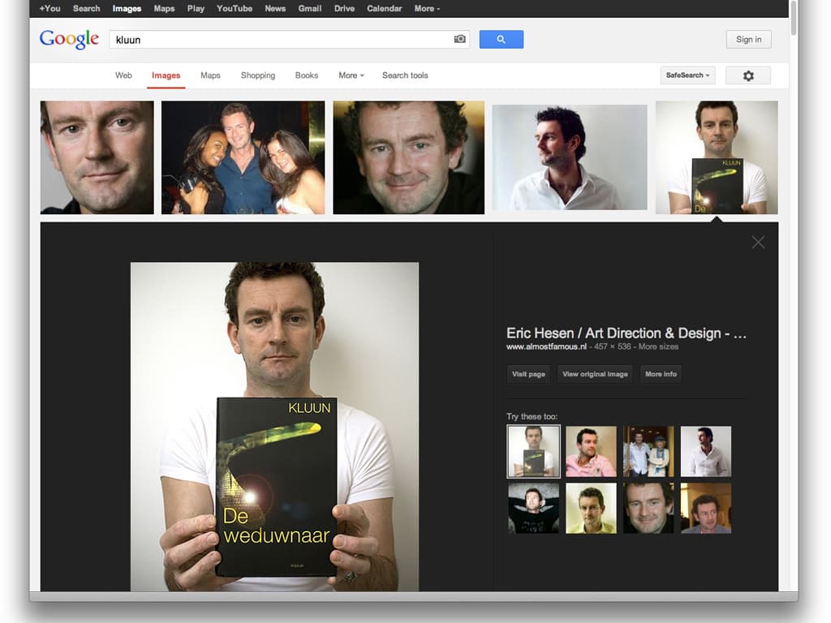Open the Books results tab
831x623 pixels.
tap(306, 75)
